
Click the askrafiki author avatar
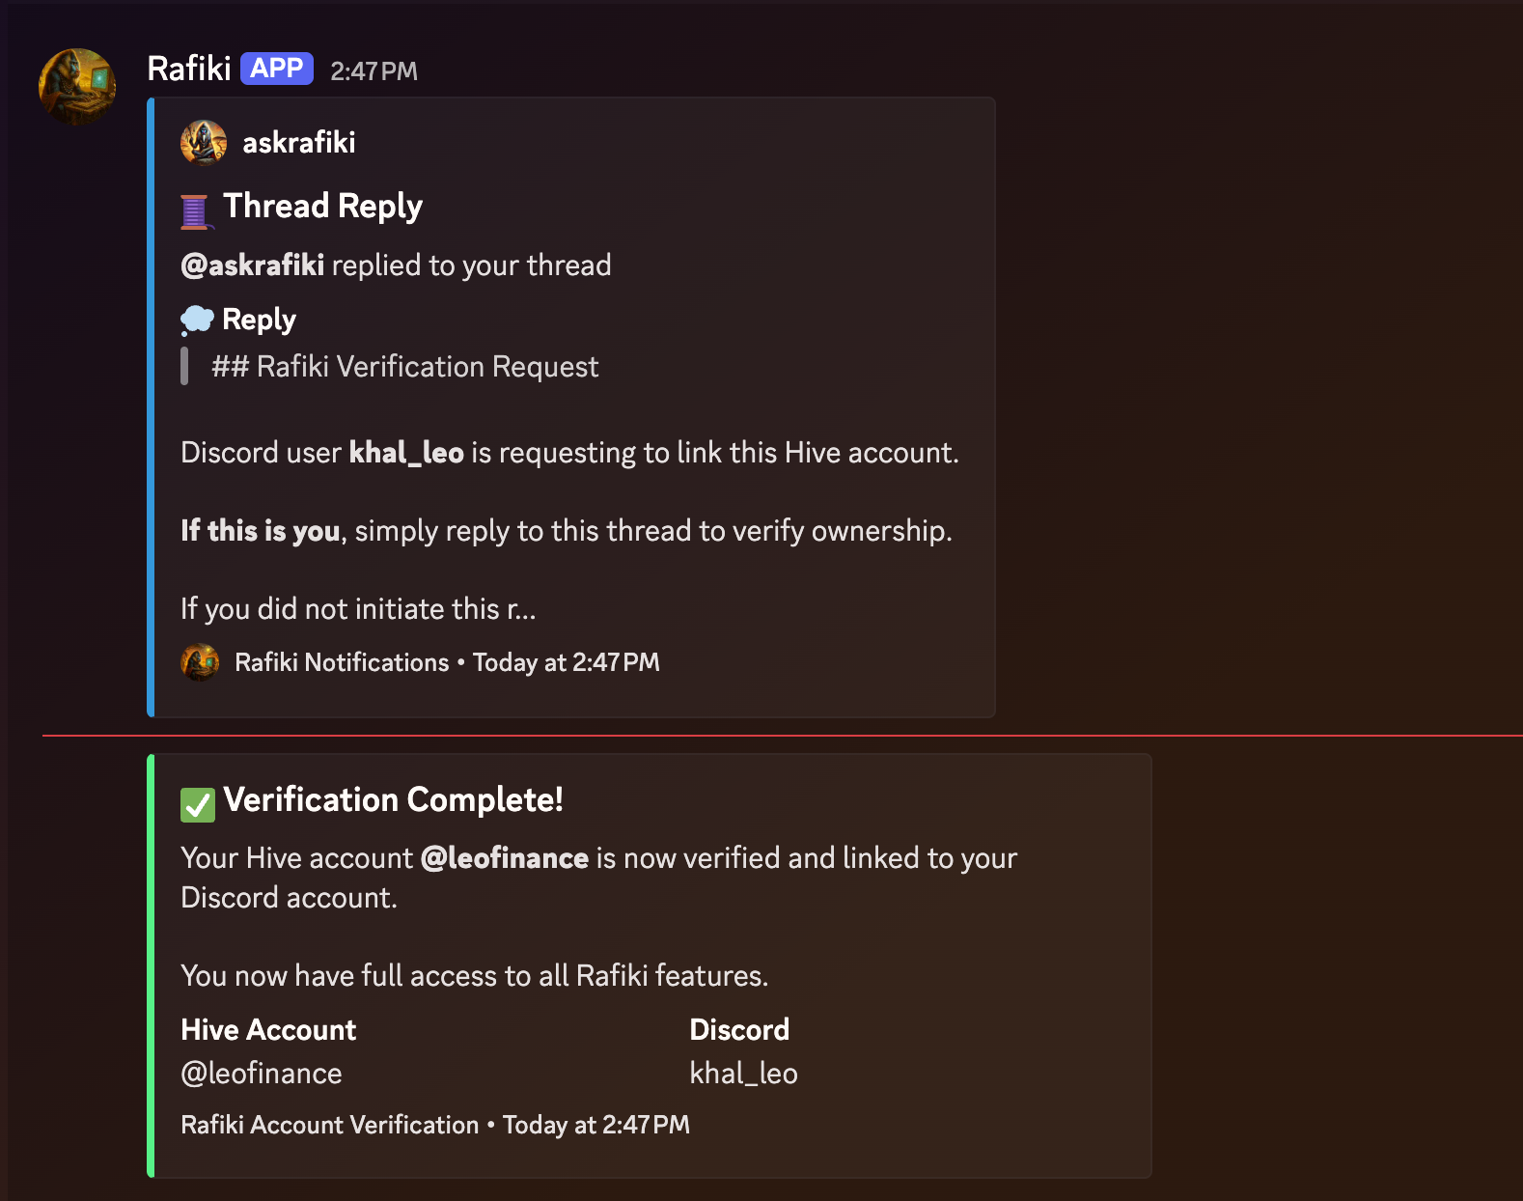(x=204, y=143)
